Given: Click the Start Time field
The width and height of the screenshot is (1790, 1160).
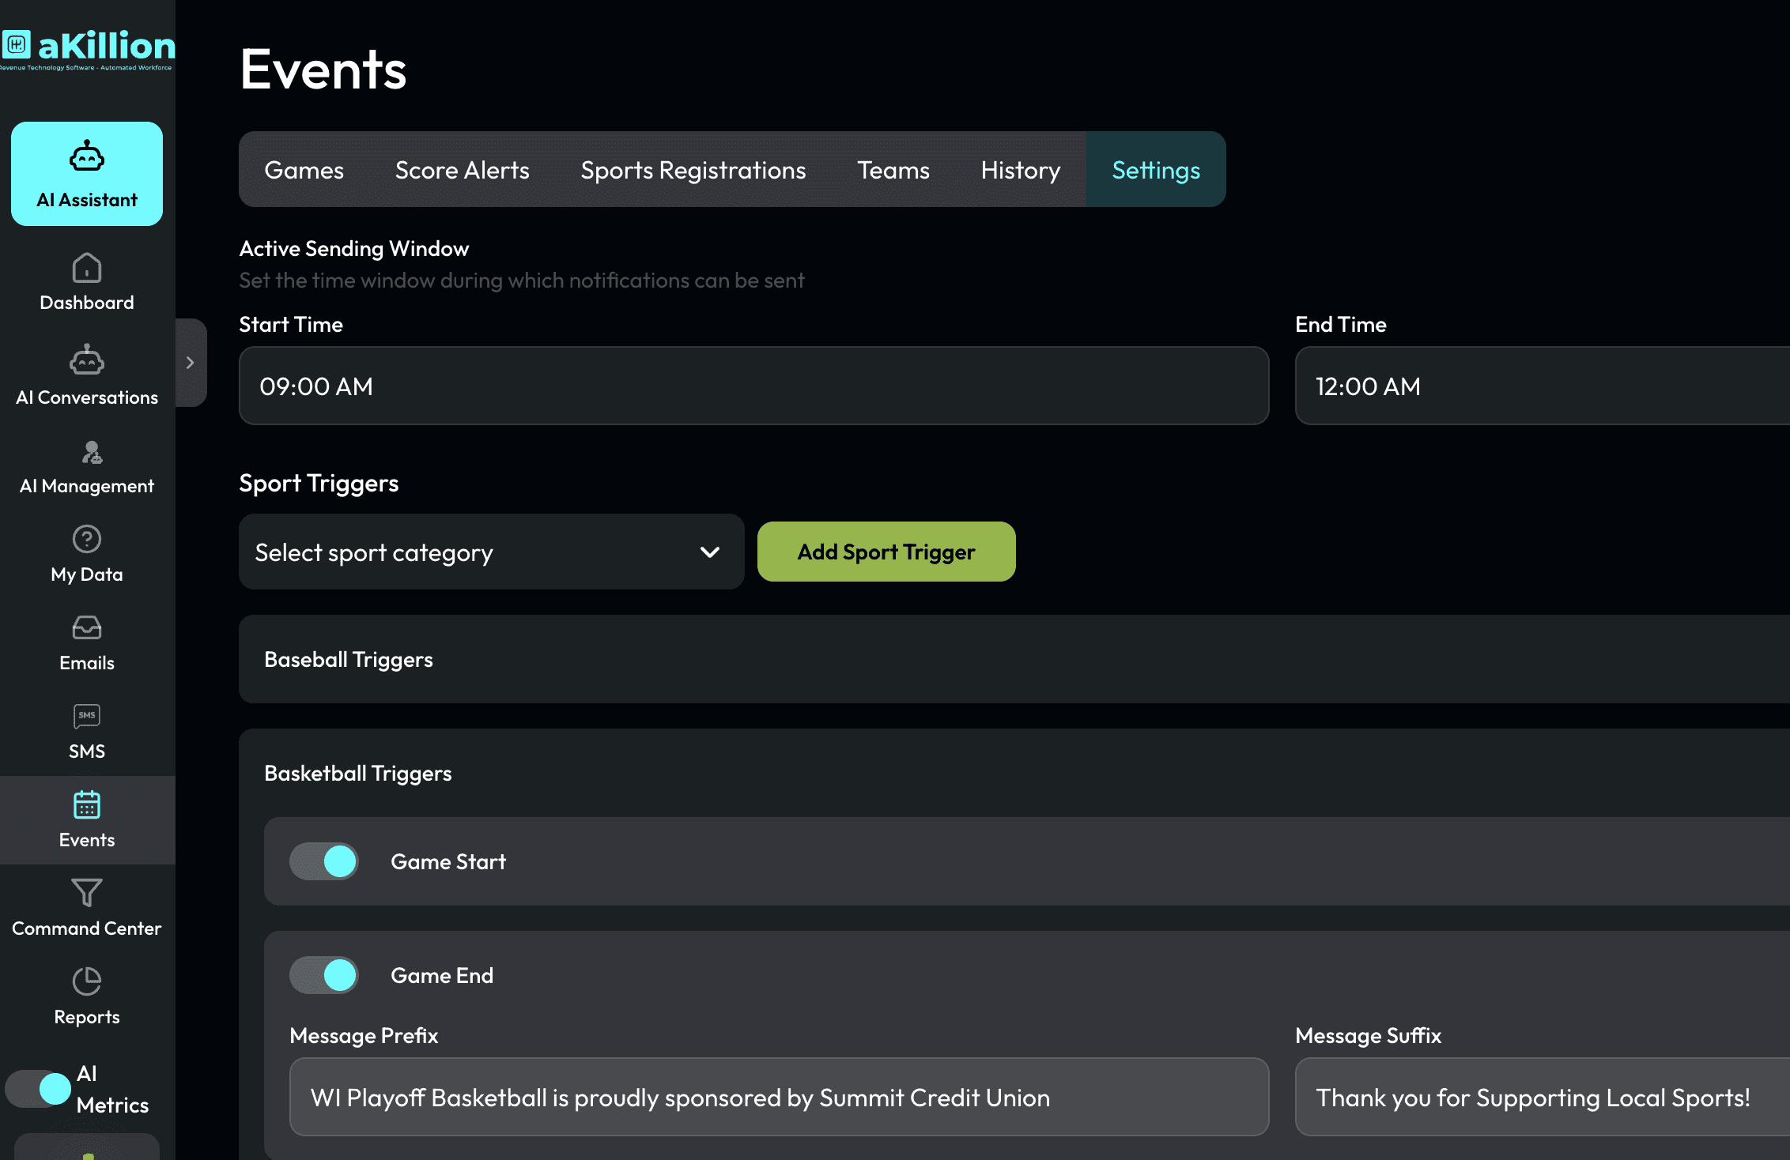Looking at the screenshot, I should pos(753,386).
